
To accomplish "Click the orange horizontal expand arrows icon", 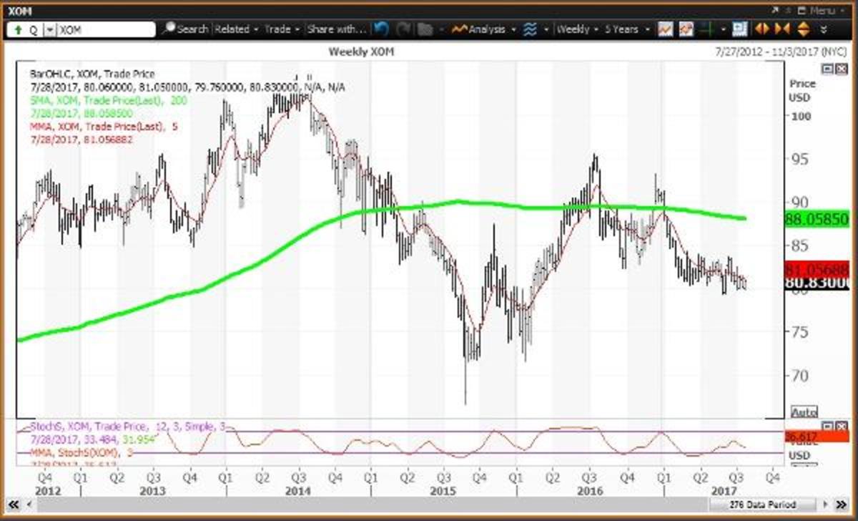I will (761, 29).
